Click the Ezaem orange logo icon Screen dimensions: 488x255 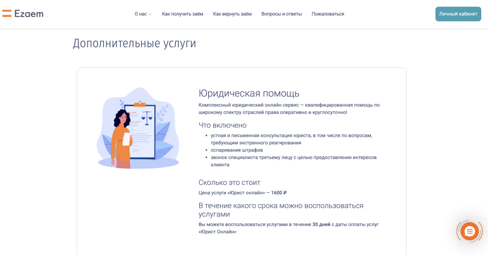pyautogui.click(x=7, y=14)
